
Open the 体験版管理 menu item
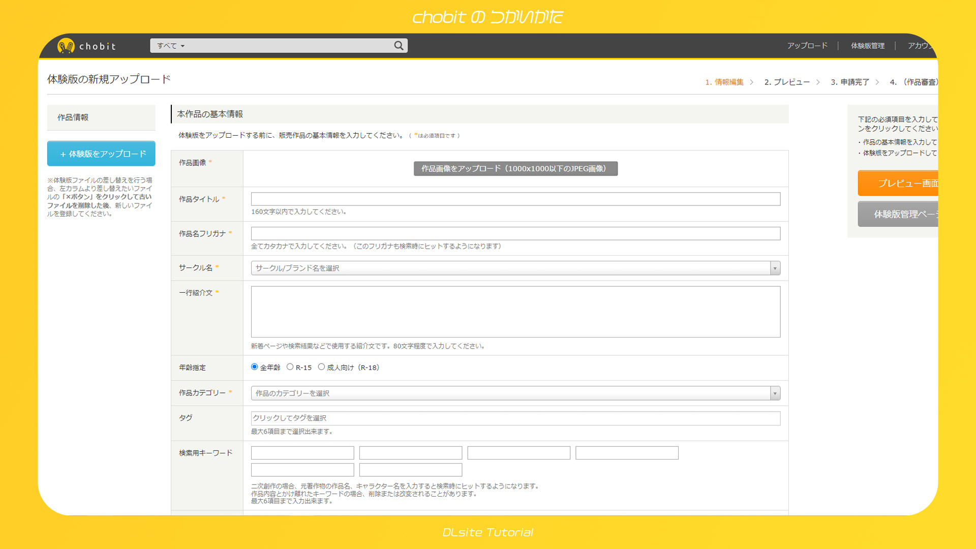point(868,46)
